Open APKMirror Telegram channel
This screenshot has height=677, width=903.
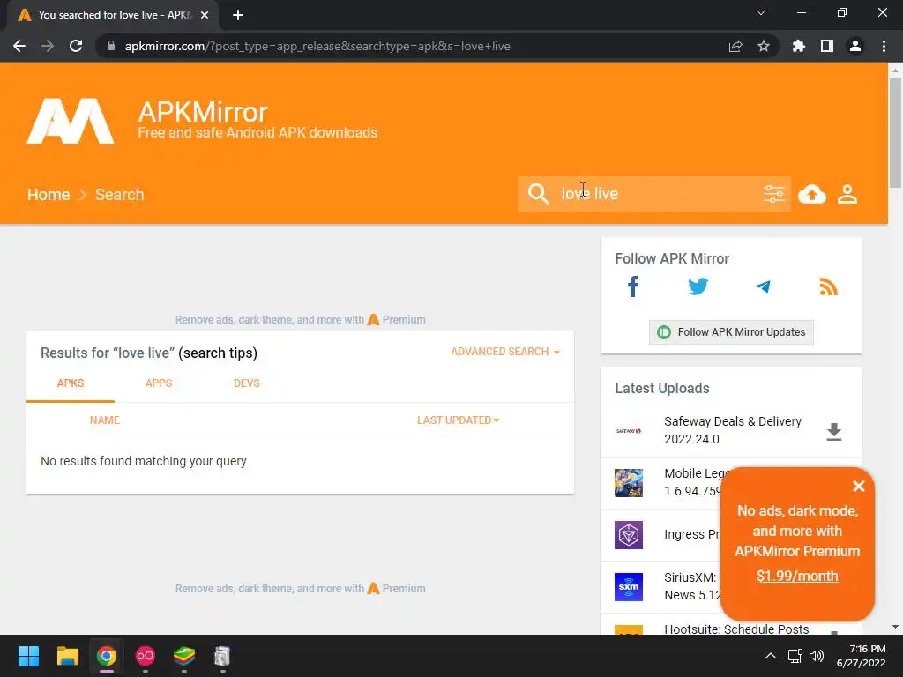[x=763, y=286]
